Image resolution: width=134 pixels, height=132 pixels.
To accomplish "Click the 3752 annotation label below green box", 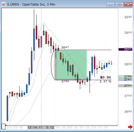I will pos(65,81).
